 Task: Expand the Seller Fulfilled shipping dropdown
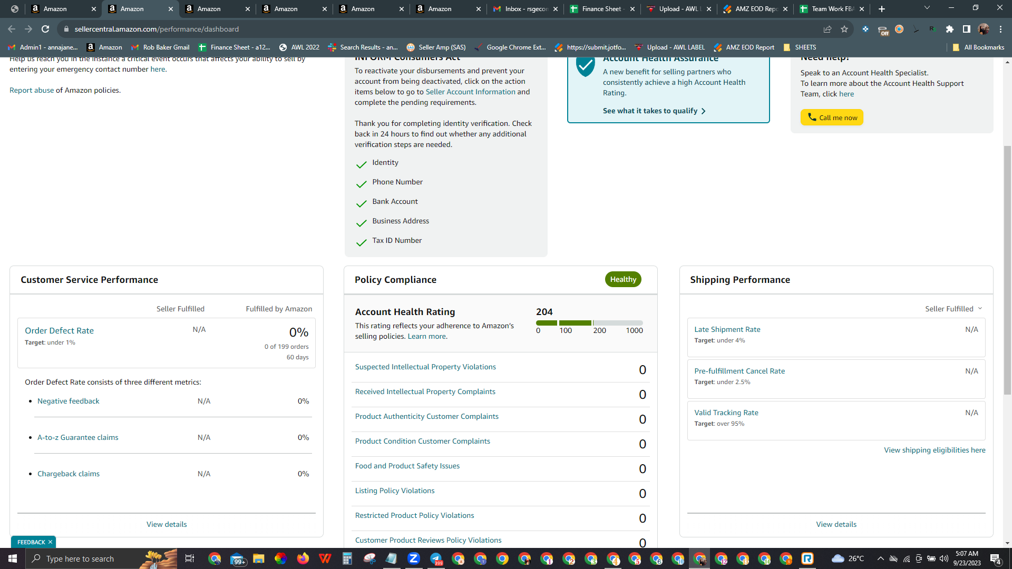tap(953, 309)
